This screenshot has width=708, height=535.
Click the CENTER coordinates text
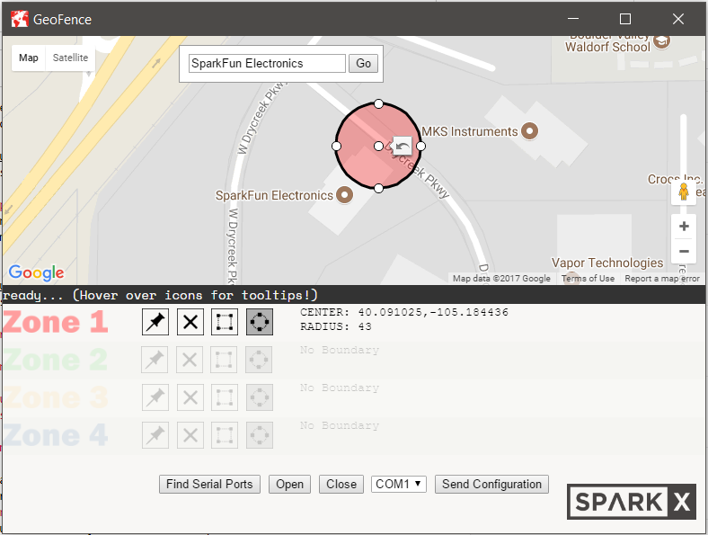tap(404, 312)
